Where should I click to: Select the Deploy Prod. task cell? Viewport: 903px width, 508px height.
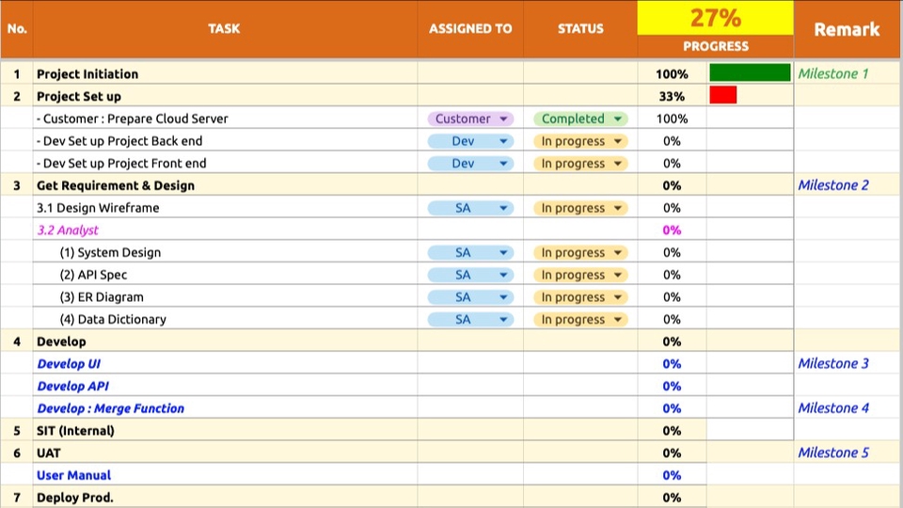(225, 497)
